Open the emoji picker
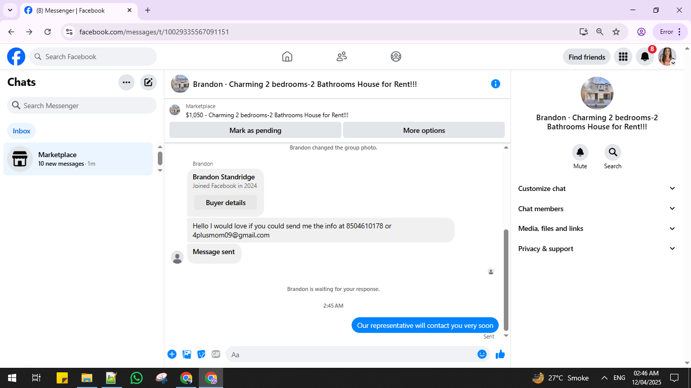 tap(482, 354)
